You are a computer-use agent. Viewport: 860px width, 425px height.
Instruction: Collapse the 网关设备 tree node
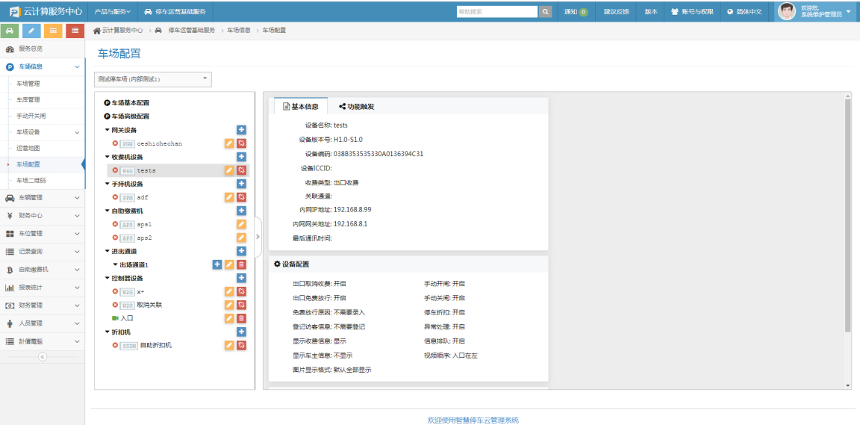coord(107,130)
